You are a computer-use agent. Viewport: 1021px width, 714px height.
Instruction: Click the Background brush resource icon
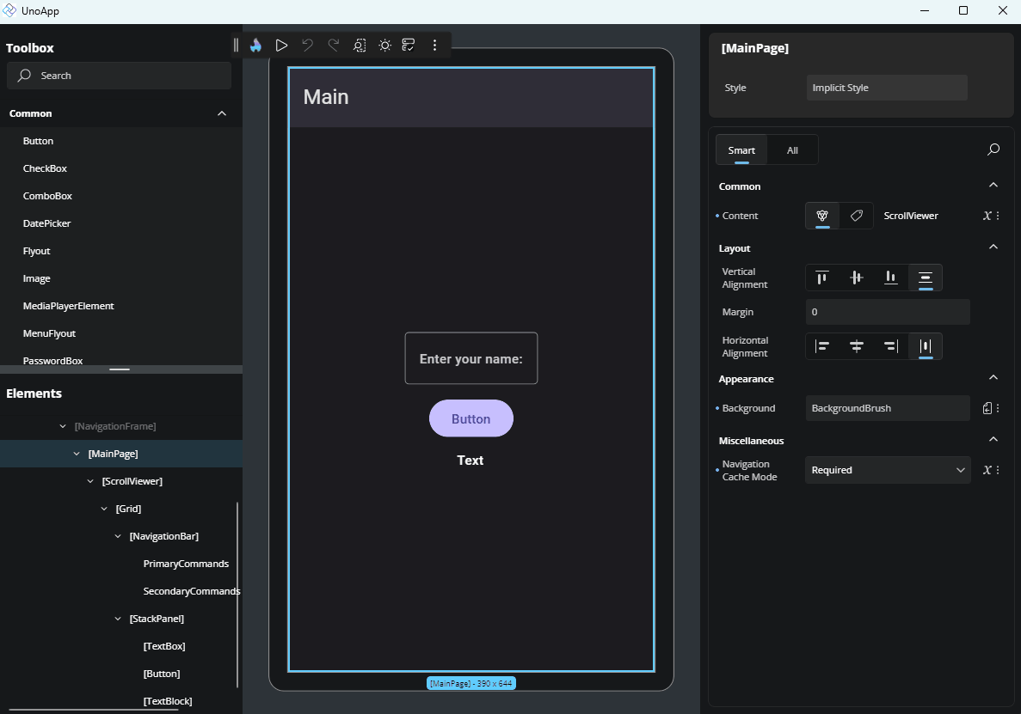coord(987,407)
